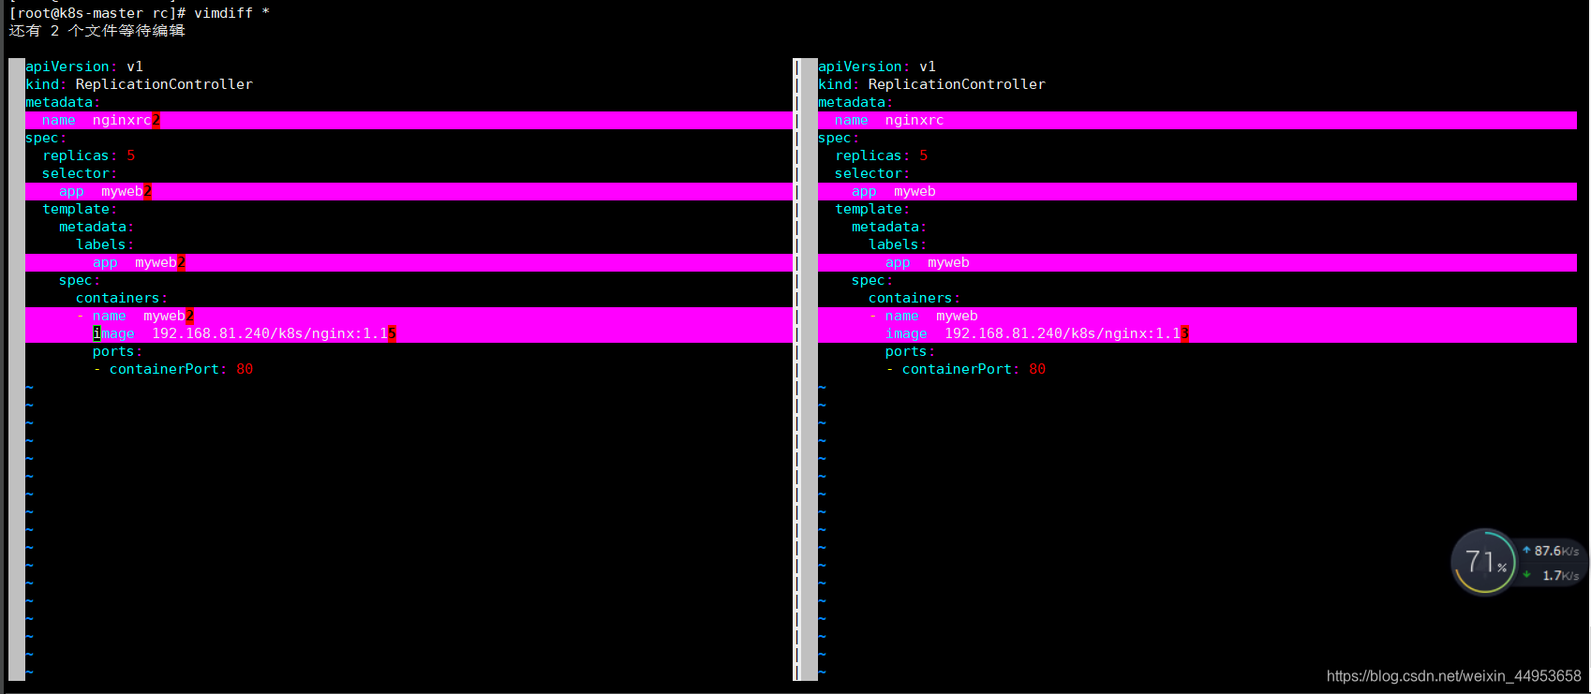1591x694 pixels.
Task: Click the top-level 'spec:' line in right pane
Action: pyautogui.click(x=839, y=138)
